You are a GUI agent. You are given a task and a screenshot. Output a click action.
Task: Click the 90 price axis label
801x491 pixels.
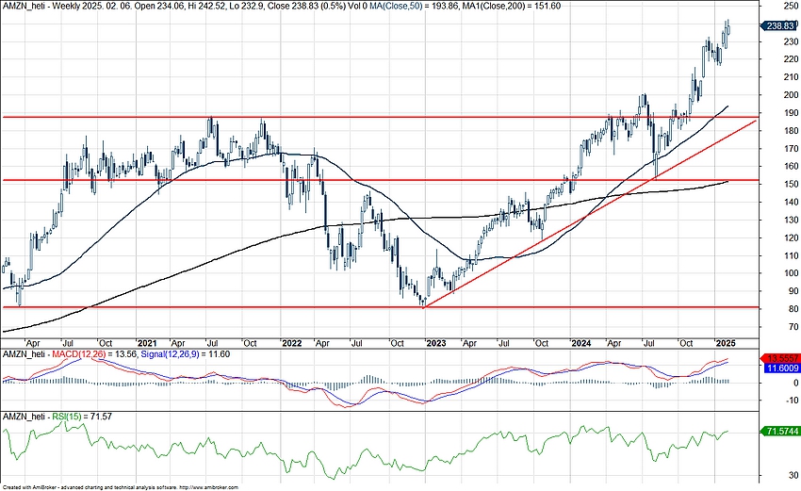point(793,291)
